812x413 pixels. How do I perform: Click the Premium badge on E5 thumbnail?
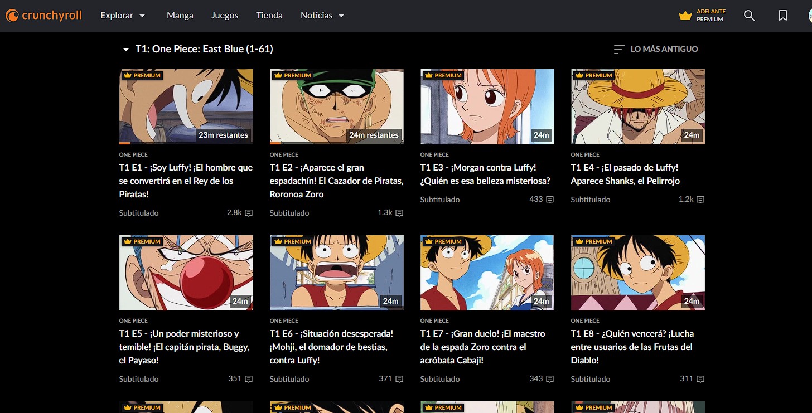pyautogui.click(x=142, y=241)
